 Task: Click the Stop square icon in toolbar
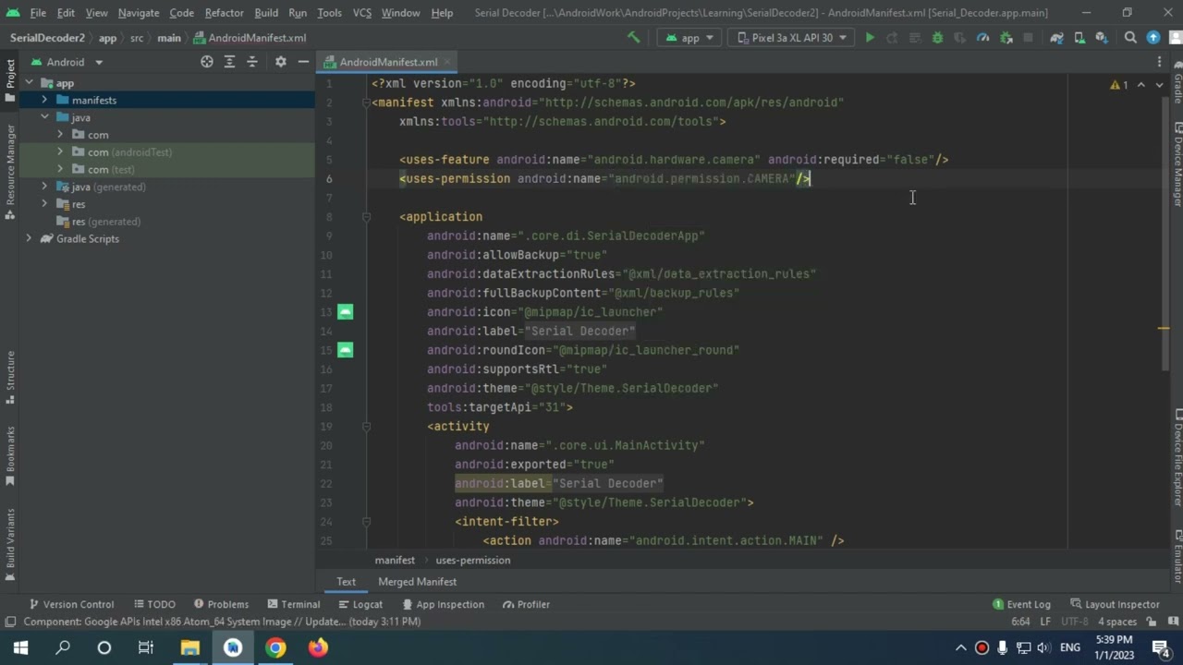[x=1028, y=38]
